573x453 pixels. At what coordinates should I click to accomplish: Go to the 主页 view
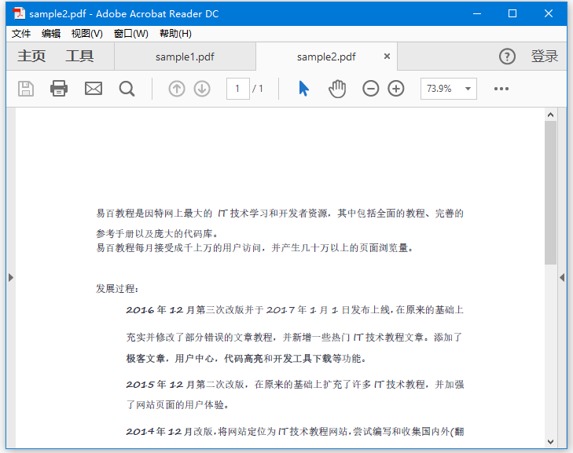pos(31,57)
